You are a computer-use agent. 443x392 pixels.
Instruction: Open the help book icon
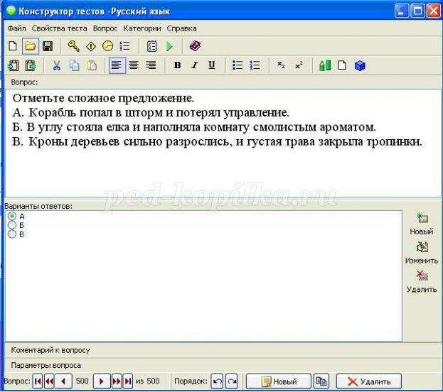coord(195,46)
